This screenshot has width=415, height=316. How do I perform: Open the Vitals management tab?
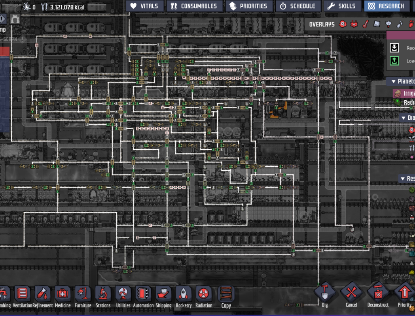[144, 6]
